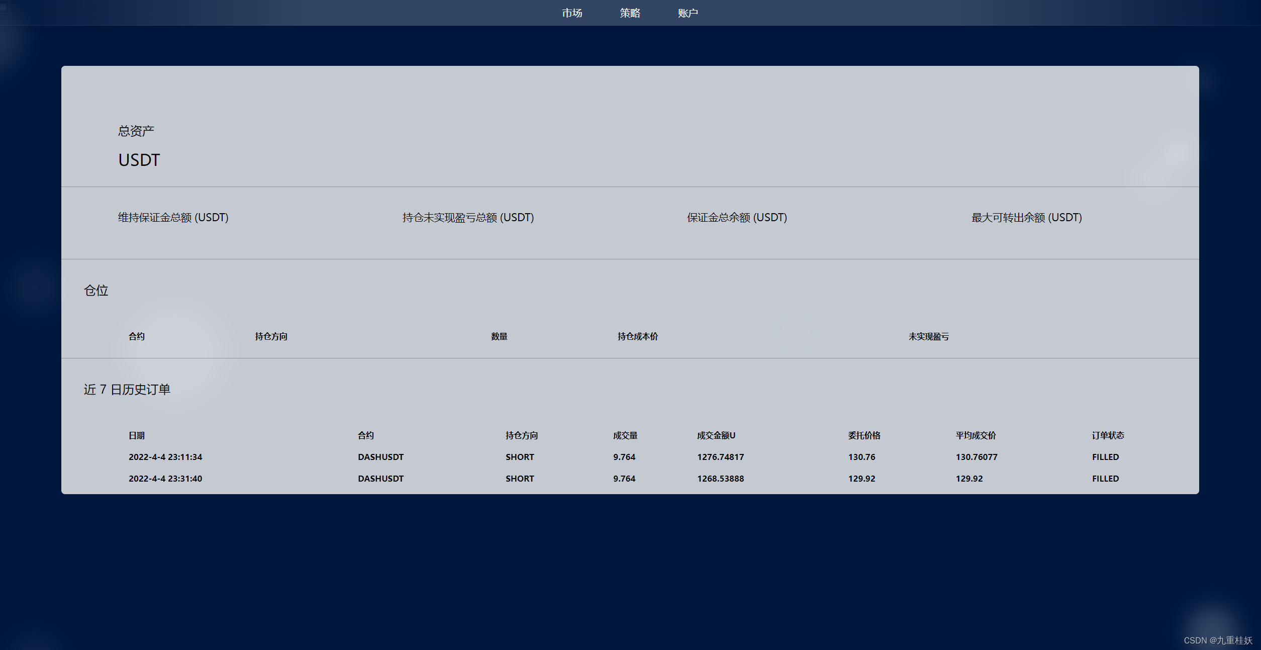Select order row dated 2022-4-4 23:11:34
This screenshot has width=1261, height=650.
click(165, 457)
